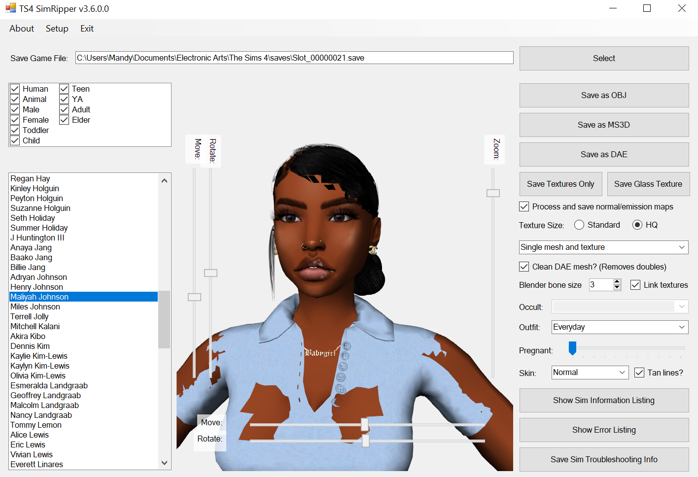Click the Pregnant slider handle
This screenshot has height=477, width=698.
tap(572, 348)
